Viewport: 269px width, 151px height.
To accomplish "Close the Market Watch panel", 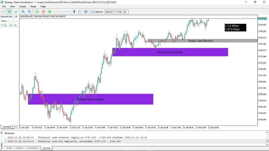I will pyautogui.click(x=16, y=17).
